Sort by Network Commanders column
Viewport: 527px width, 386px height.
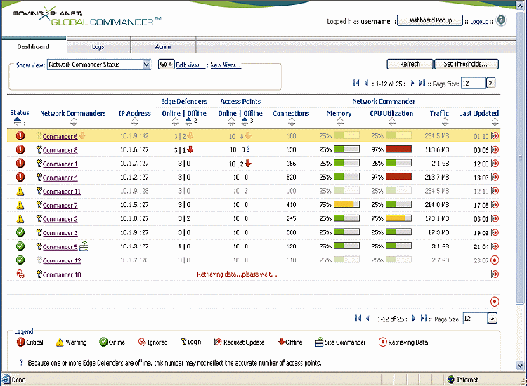click(x=73, y=122)
